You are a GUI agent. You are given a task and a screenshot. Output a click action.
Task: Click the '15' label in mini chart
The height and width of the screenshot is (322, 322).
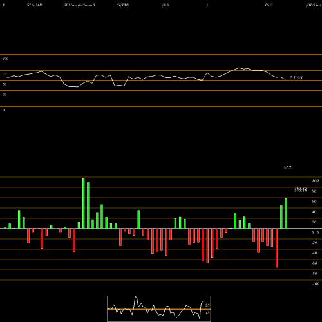click(207, 313)
